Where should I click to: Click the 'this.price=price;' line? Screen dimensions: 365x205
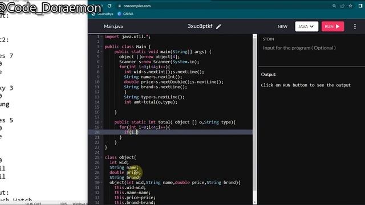click(135, 198)
